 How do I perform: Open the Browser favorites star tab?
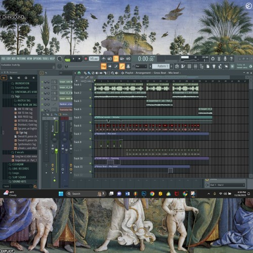[x=33, y=77]
